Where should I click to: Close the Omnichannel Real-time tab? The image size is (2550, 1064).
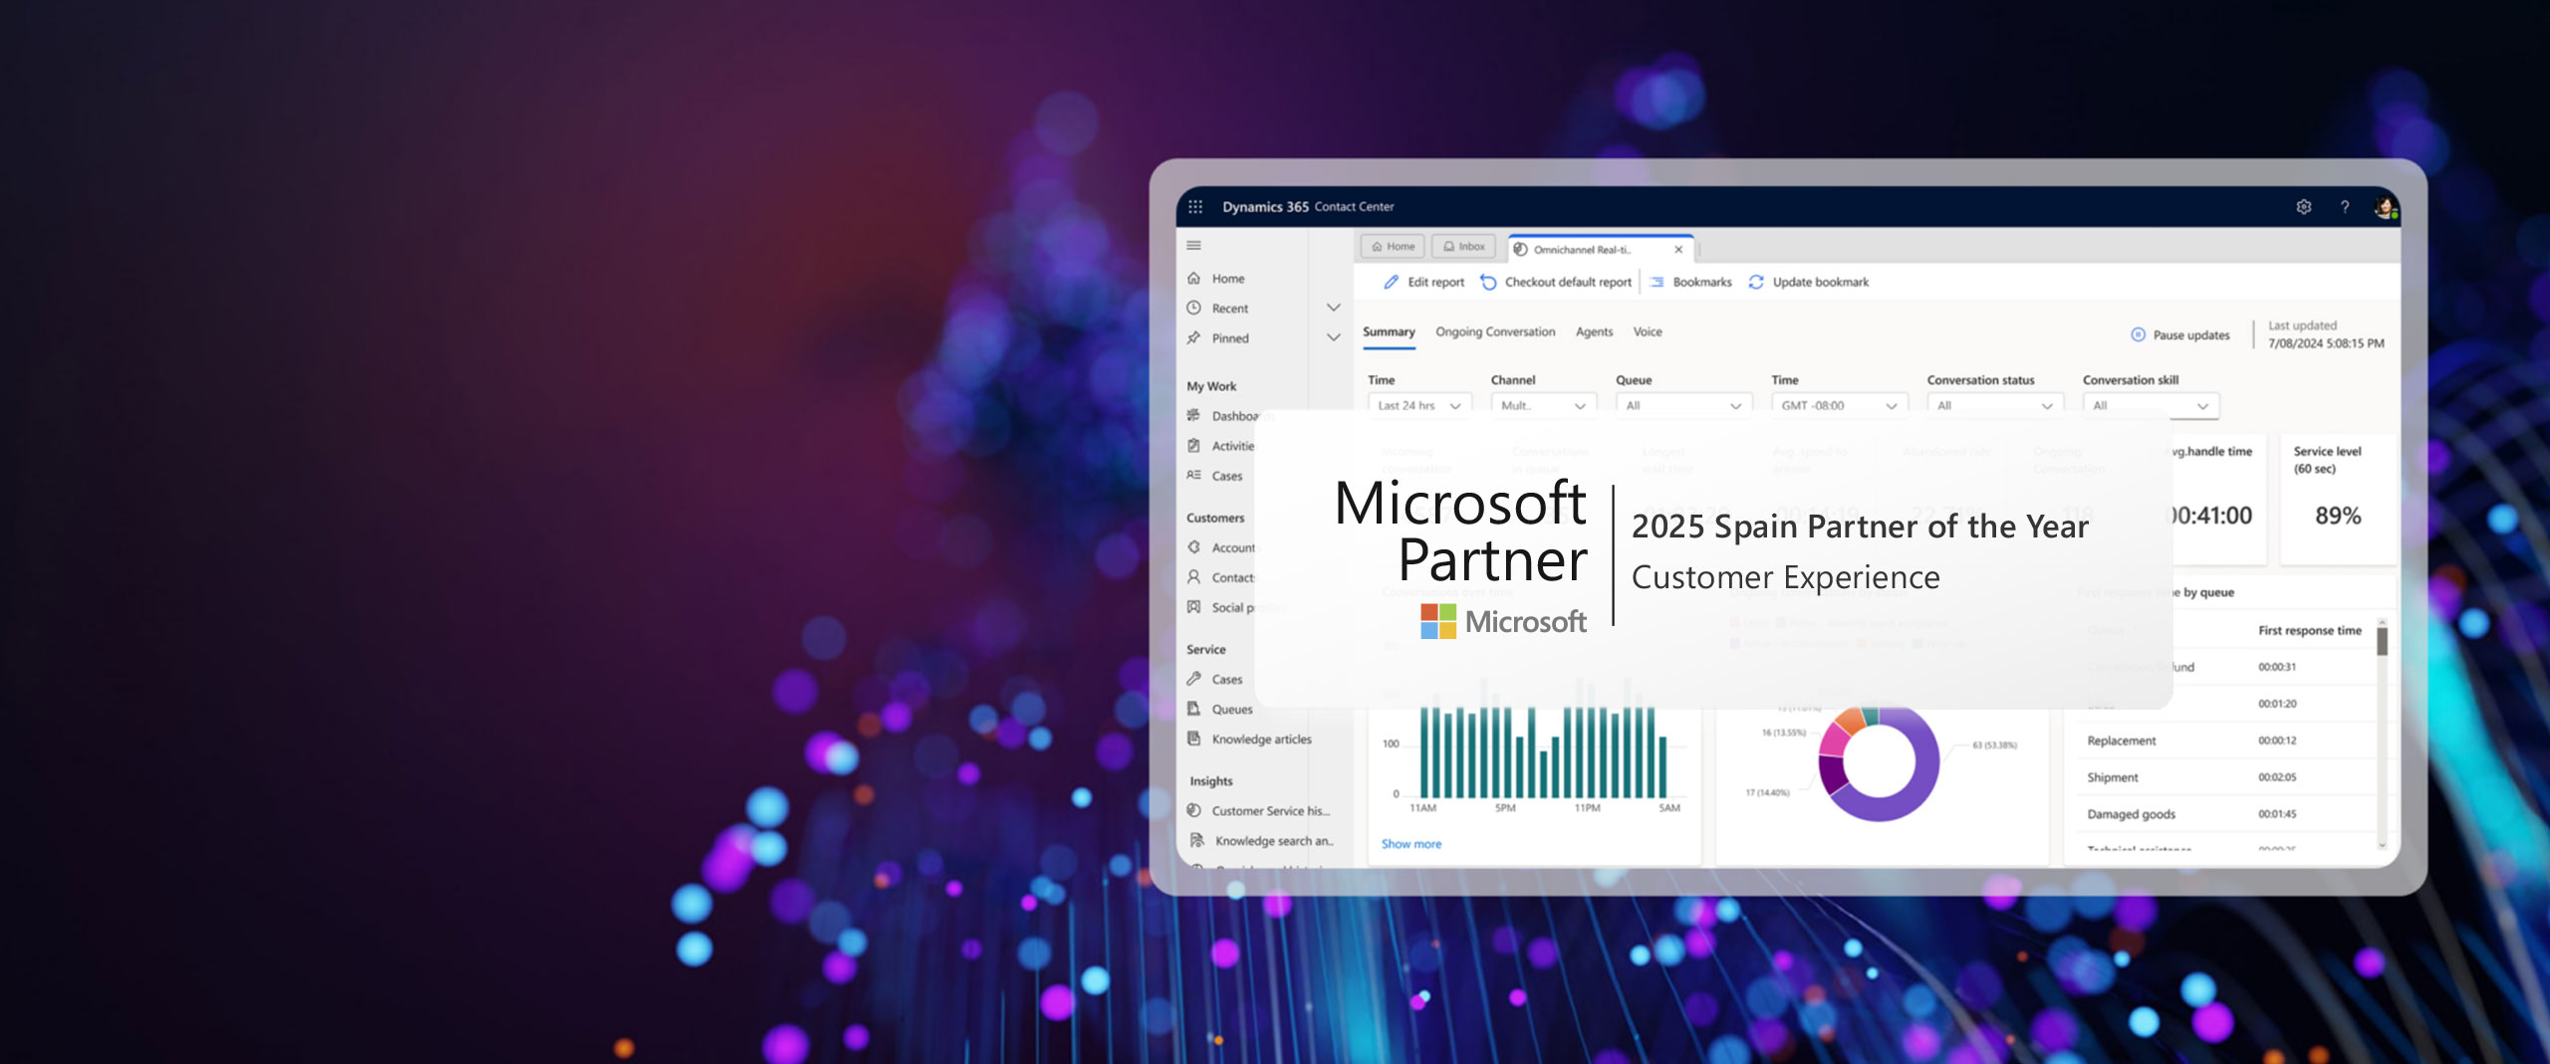click(x=1678, y=250)
